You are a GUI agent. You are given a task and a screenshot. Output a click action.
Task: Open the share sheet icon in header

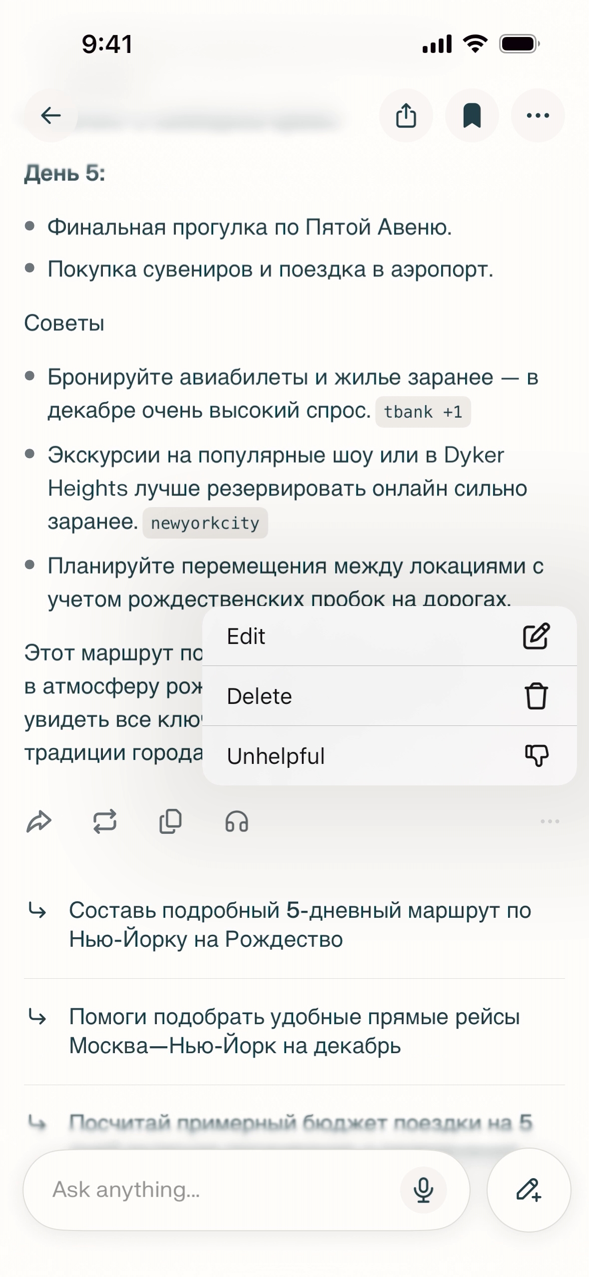coord(406,115)
